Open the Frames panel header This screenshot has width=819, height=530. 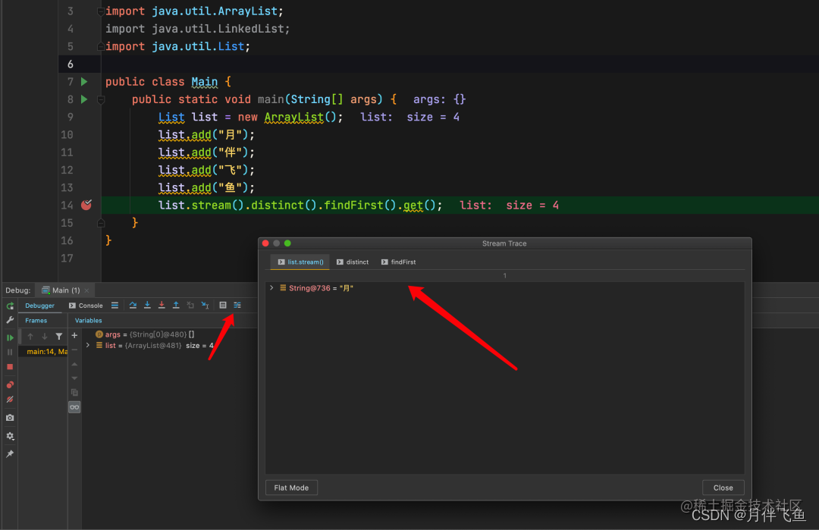(x=36, y=321)
